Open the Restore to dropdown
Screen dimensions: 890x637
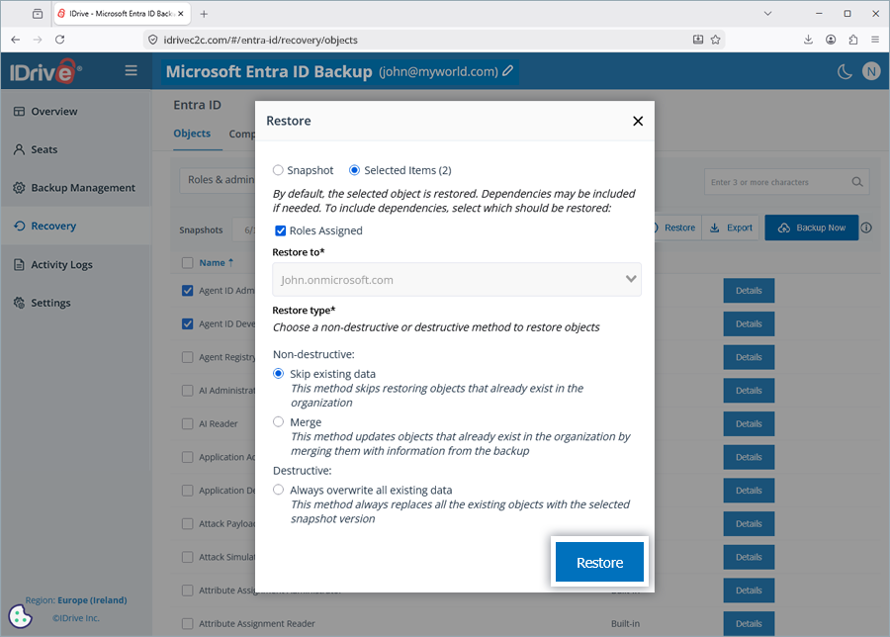457,279
